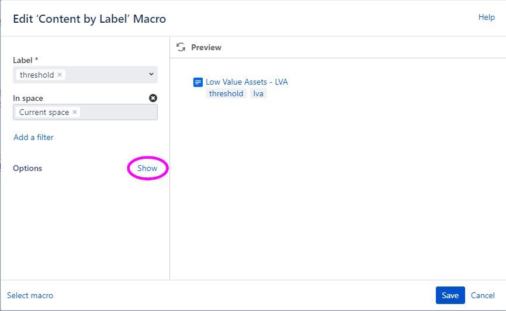Open the Help link

(486, 17)
